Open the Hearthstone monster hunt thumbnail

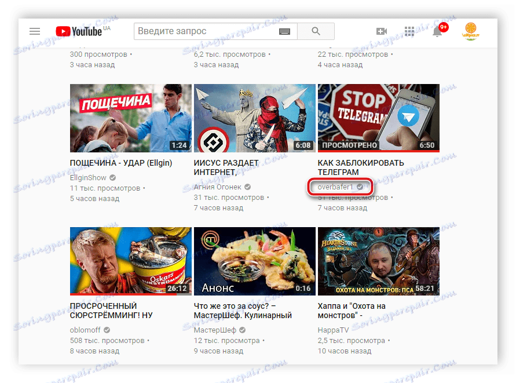tap(378, 261)
